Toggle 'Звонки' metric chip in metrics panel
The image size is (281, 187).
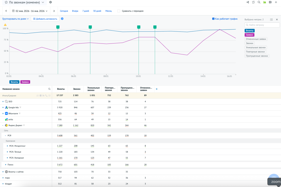[249, 43]
